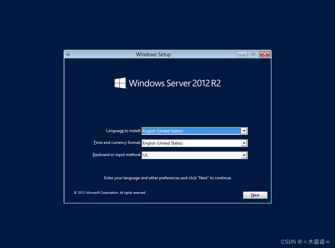Close the Windows Setup window

coord(265,54)
